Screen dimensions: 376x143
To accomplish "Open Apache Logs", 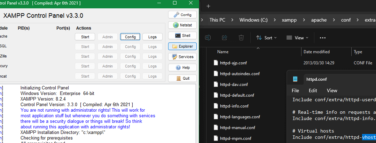I will (x=152, y=37).
